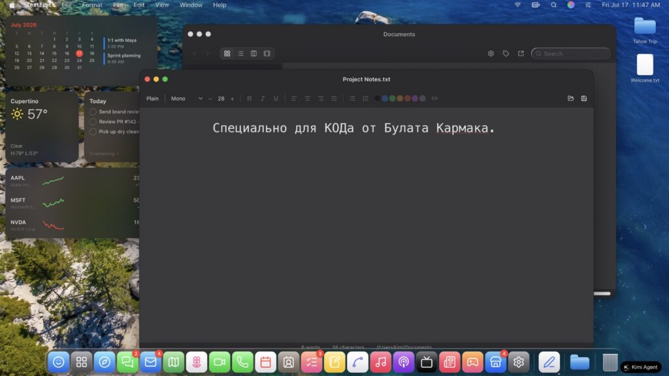Image resolution: width=669 pixels, height=376 pixels.
Task: Insert a link in Project Notes
Action: pos(434,99)
